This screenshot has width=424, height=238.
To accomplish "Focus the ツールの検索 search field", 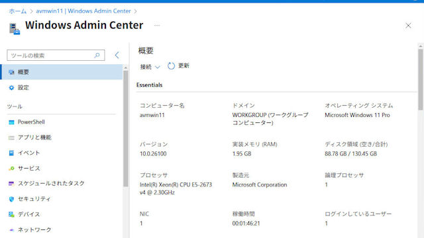I will [x=56, y=56].
